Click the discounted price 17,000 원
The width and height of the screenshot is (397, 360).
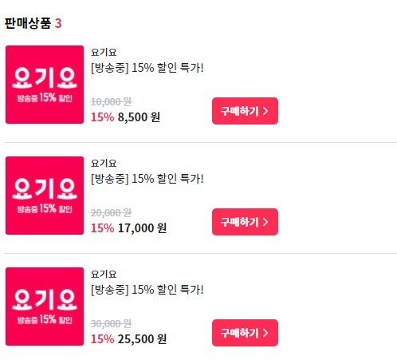(142, 228)
